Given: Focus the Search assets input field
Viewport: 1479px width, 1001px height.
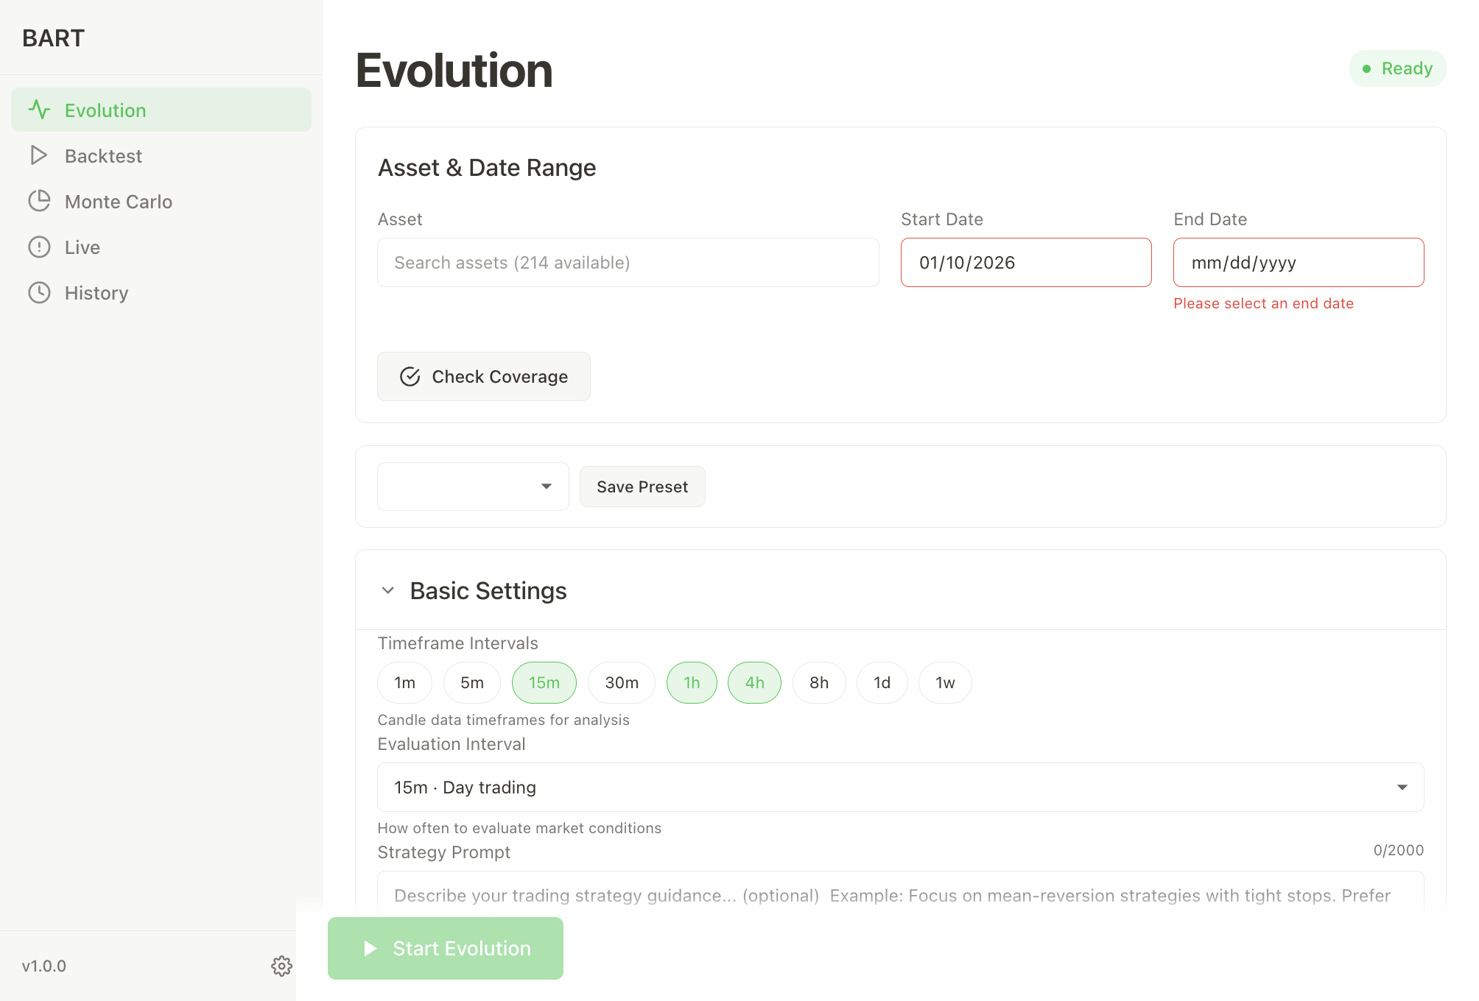Looking at the screenshot, I should pos(628,263).
